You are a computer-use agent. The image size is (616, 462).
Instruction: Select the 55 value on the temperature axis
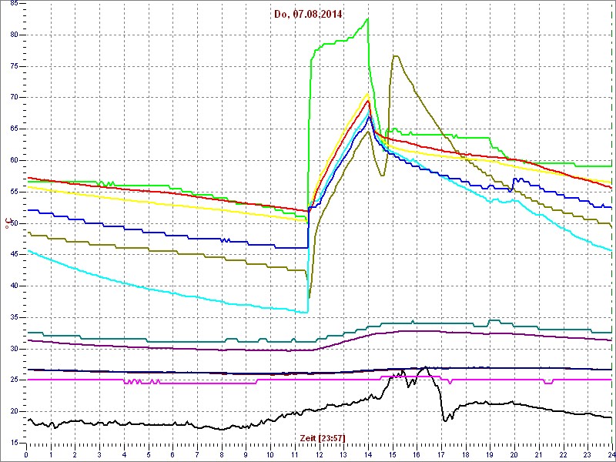click(x=12, y=192)
